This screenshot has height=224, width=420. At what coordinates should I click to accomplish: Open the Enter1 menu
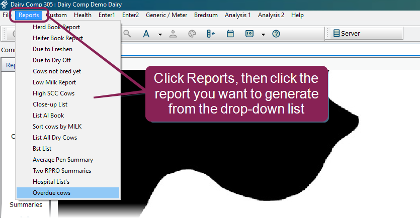tap(107, 15)
